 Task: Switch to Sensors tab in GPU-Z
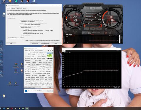click(32, 51)
